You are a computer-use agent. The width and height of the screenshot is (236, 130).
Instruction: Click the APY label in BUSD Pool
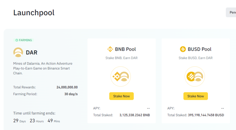click(x=171, y=108)
